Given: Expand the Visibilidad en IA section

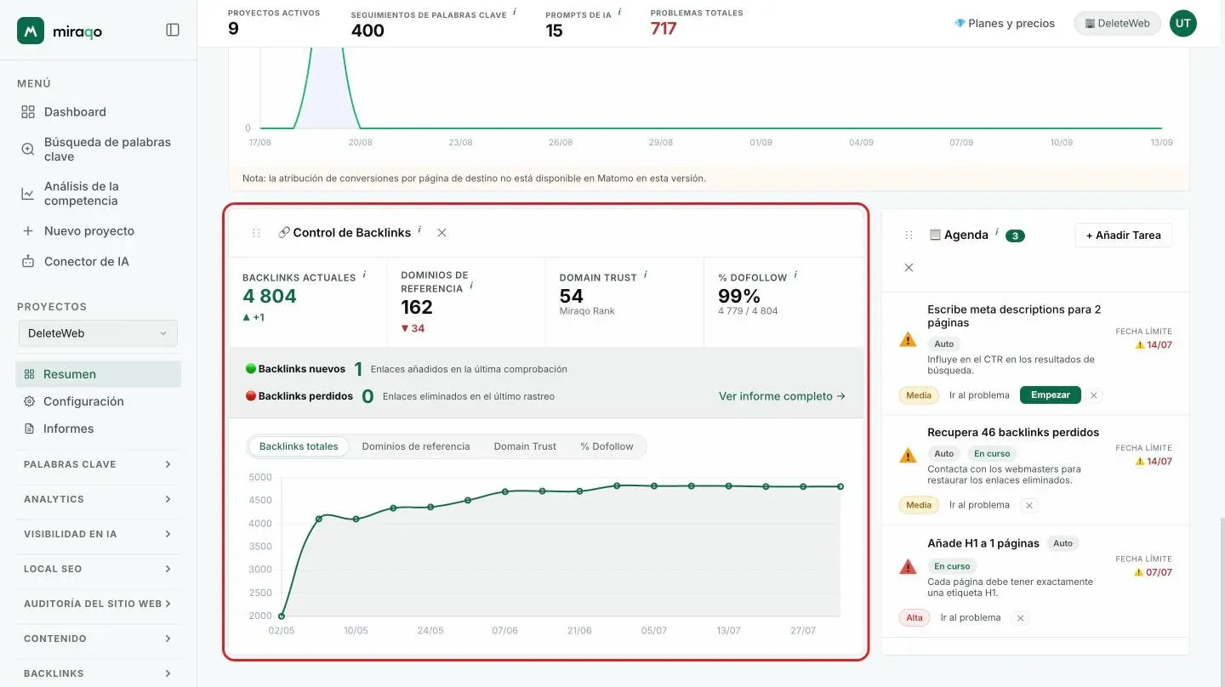Looking at the screenshot, I should click(98, 534).
